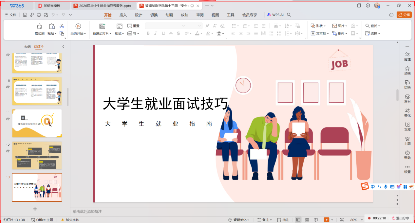The width and height of the screenshot is (415, 223).
Task: Toggle reading view book icon
Action: coord(316,220)
